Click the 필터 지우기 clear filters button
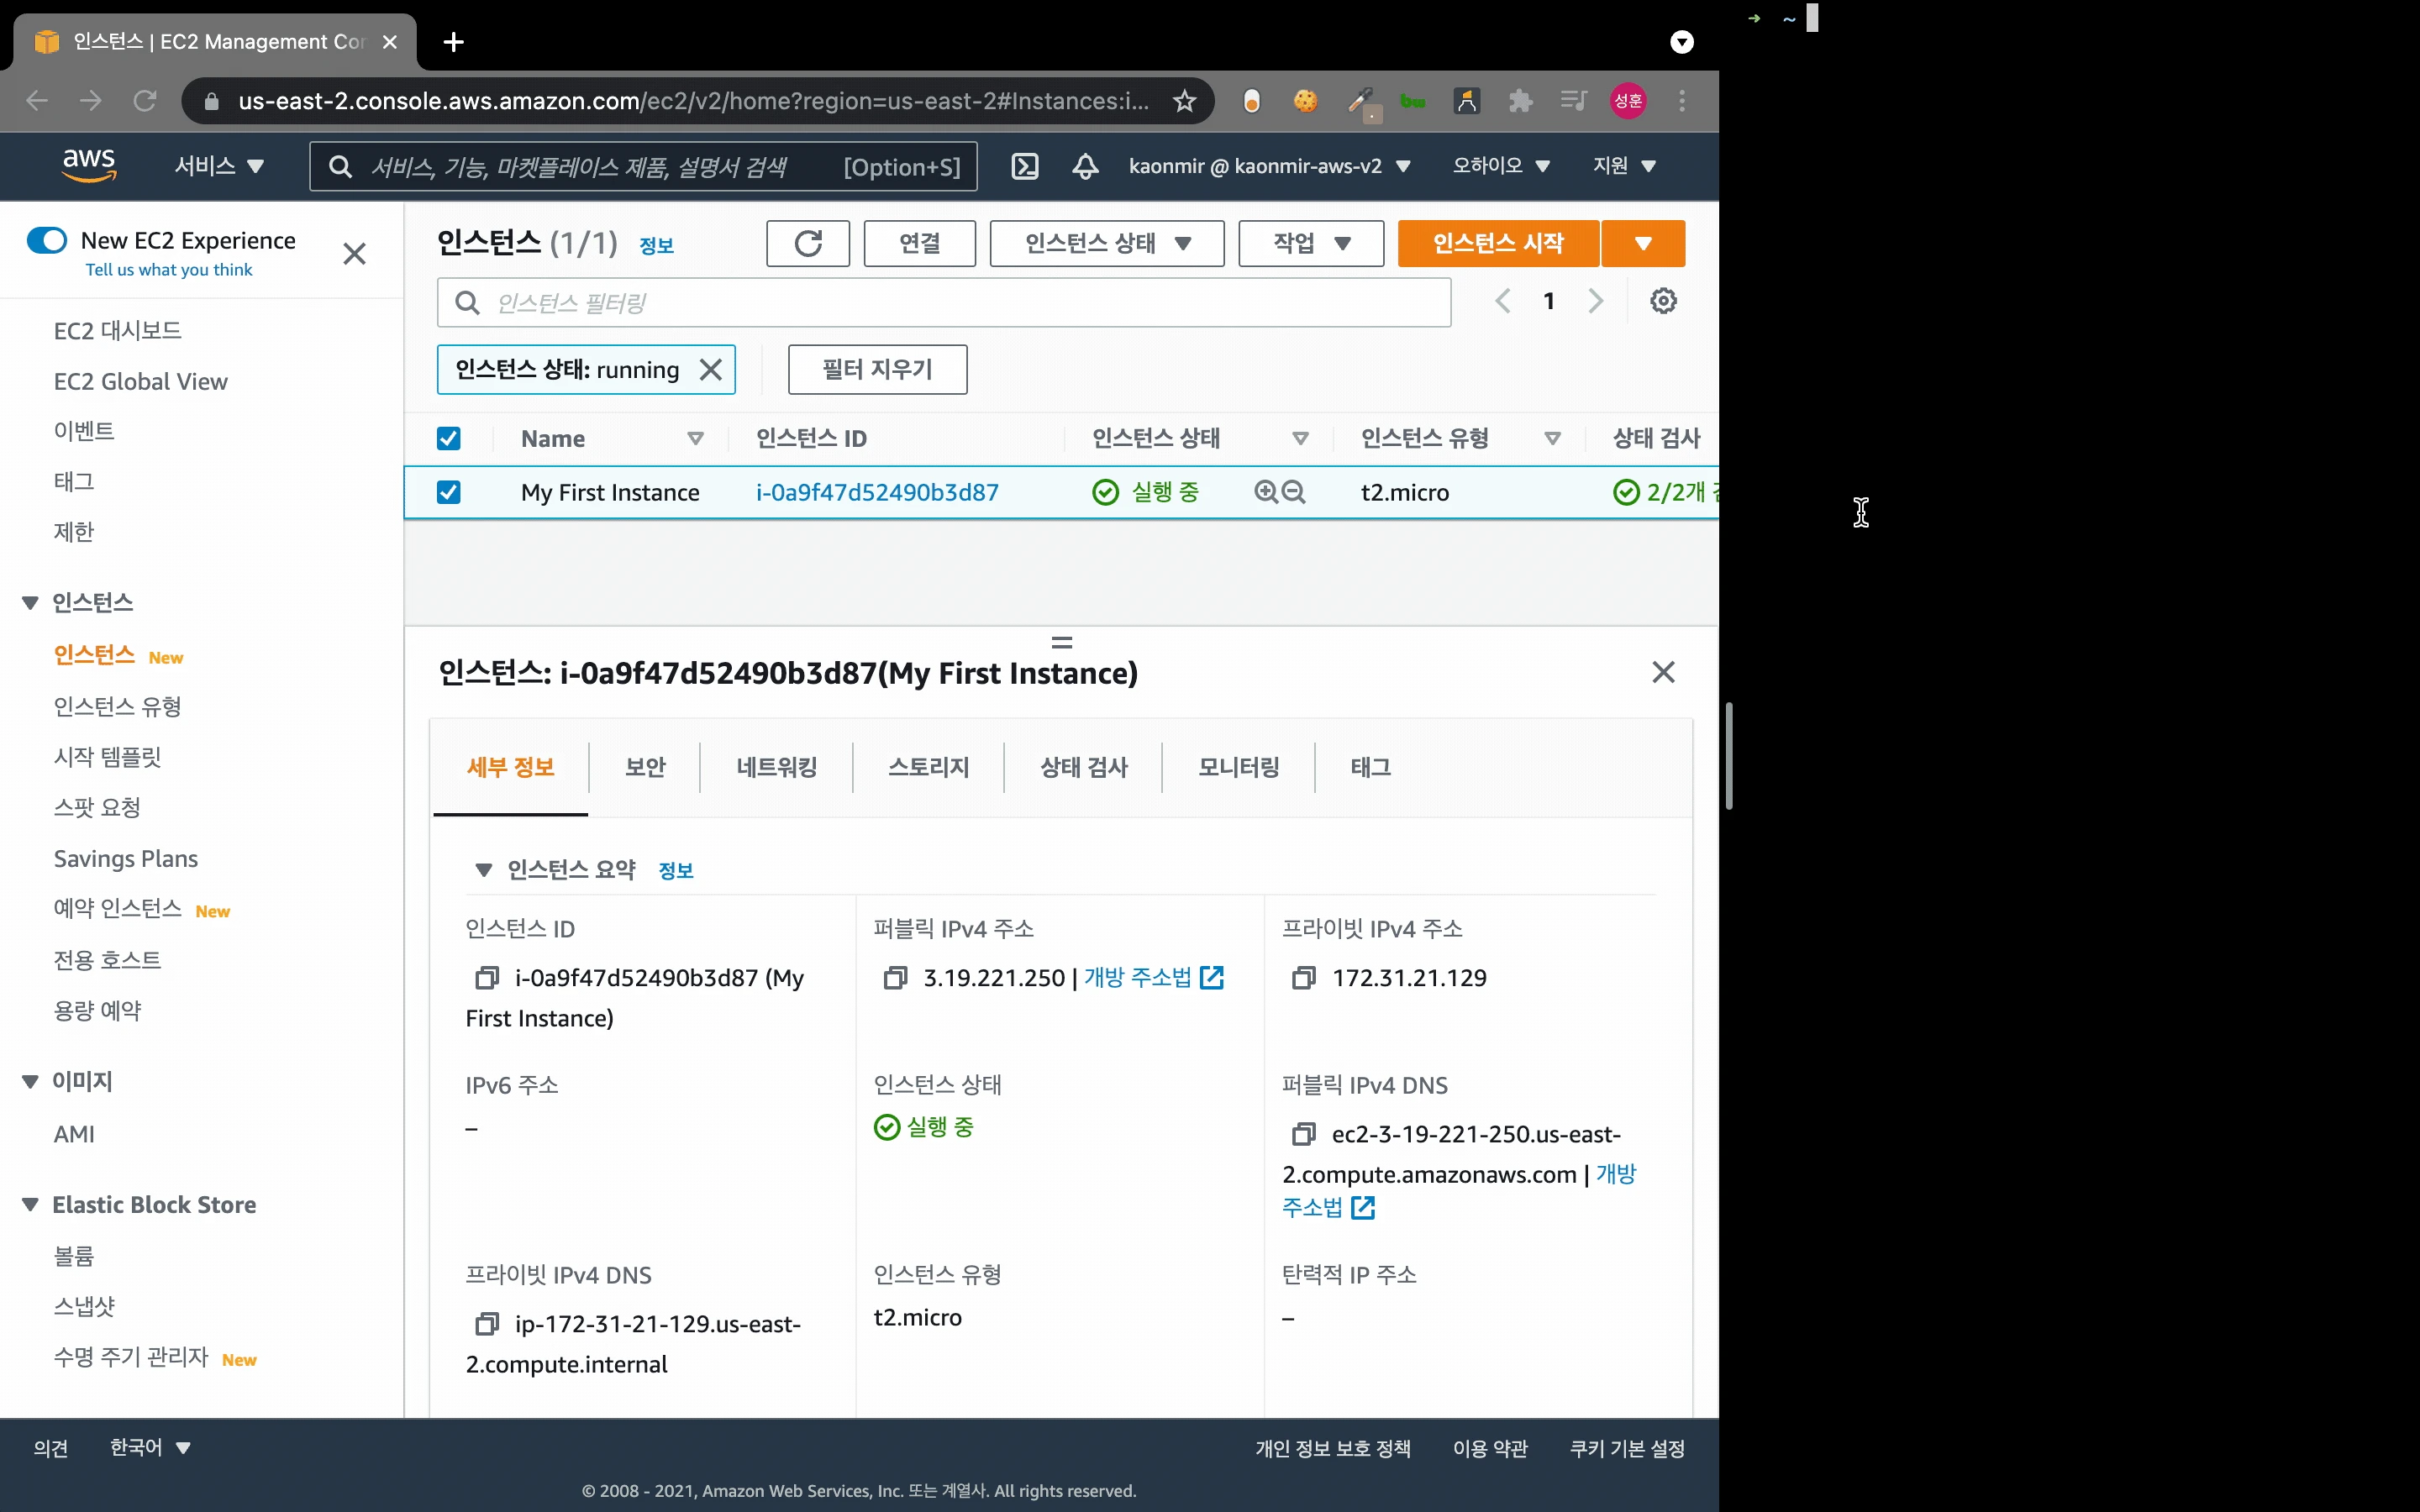This screenshot has height=1512, width=2420. point(877,370)
